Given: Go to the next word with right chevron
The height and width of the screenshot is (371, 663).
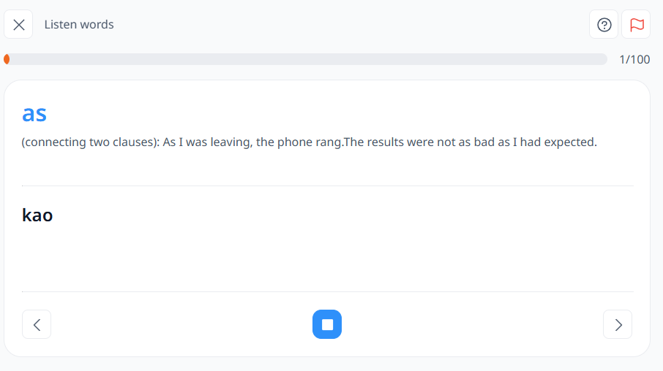Looking at the screenshot, I should pyautogui.click(x=618, y=324).
